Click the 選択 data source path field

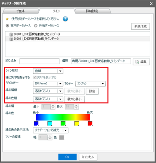[101, 61]
